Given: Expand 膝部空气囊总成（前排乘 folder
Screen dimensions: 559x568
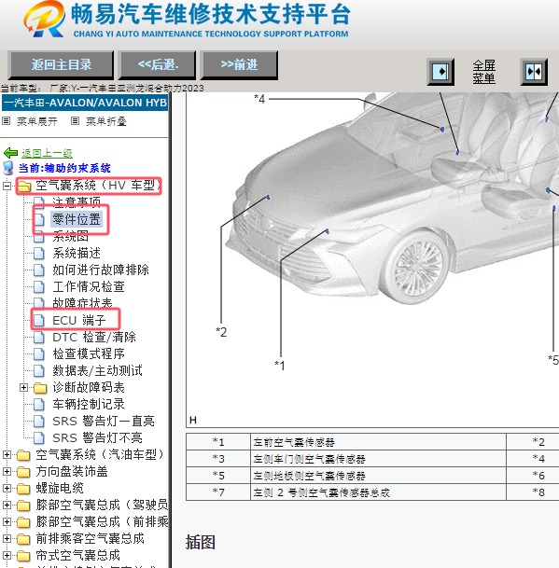Looking at the screenshot, I should [x=7, y=521].
